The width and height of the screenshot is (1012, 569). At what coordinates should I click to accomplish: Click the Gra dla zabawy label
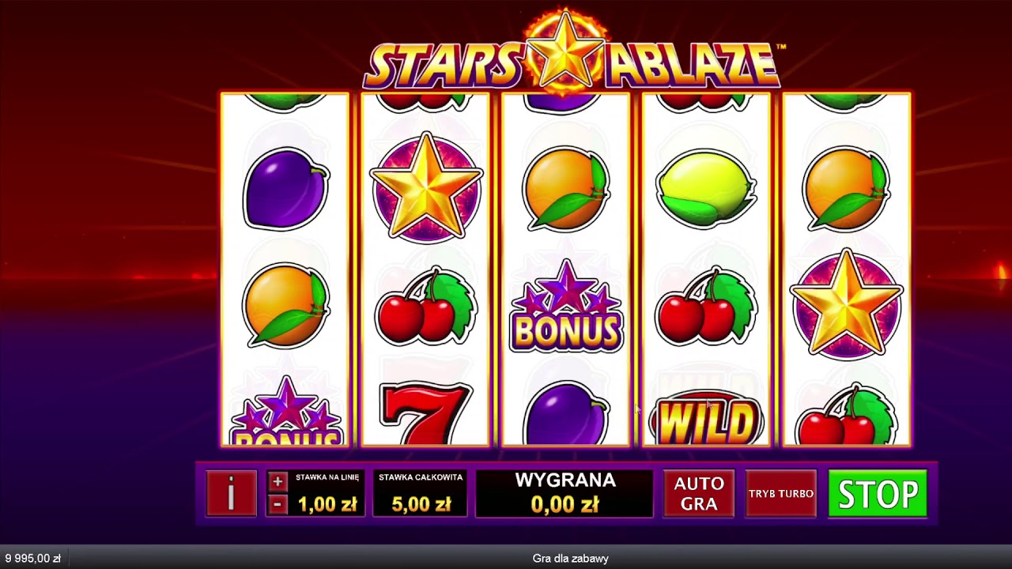571,559
